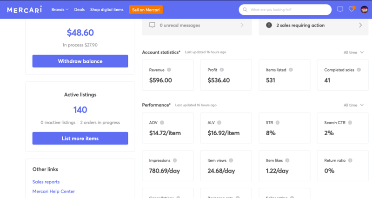Click the ALV info icon

219,123
